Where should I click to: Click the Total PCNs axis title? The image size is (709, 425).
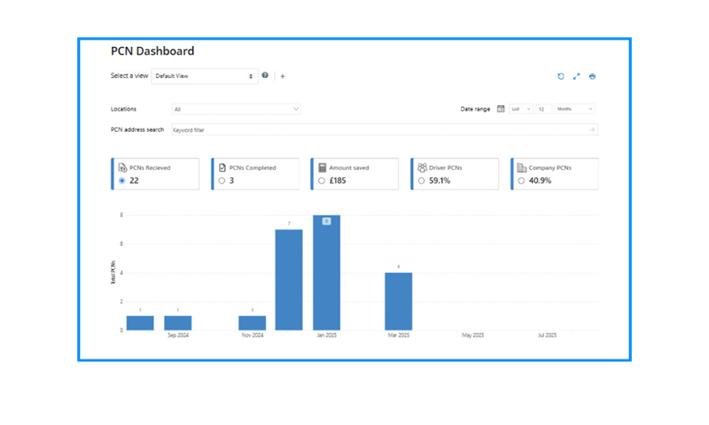(x=113, y=273)
